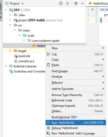
Task: Click the Run with Coverage shield icon
Action: pos(48,133)
